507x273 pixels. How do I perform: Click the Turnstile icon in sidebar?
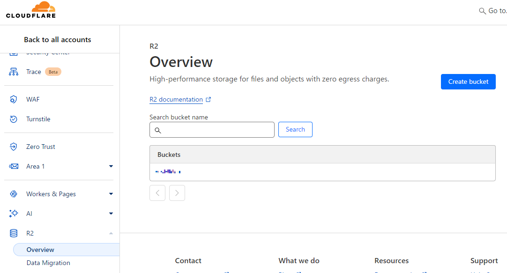(x=14, y=119)
